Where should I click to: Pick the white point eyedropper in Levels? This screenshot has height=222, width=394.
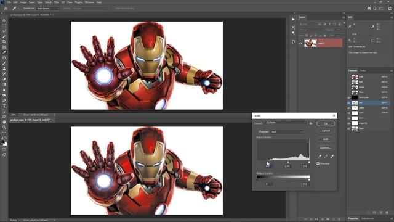point(332,156)
